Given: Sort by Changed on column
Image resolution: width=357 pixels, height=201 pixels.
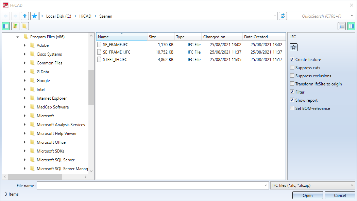Looking at the screenshot, I should (x=222, y=37).
